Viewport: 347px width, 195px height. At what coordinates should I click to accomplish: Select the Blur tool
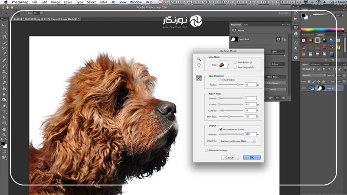click(4, 94)
